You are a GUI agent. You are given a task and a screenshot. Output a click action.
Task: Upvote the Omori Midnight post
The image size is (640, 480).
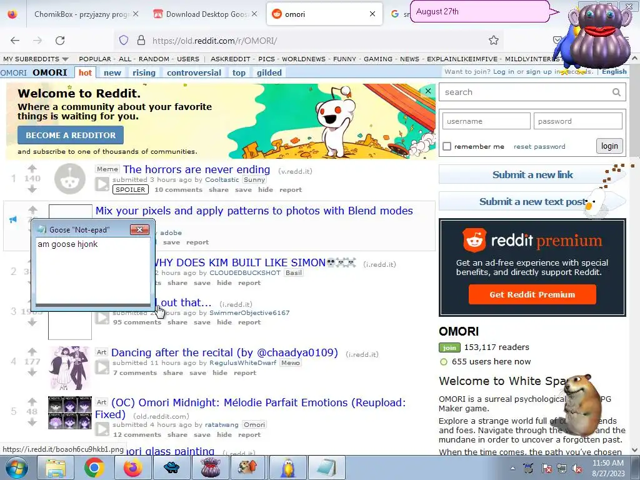click(32, 401)
